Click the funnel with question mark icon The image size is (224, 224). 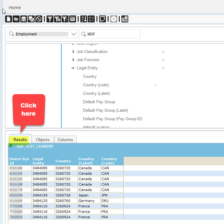tap(65, 19)
